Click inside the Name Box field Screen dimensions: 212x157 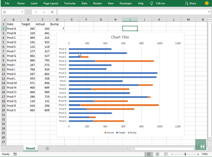[x=11, y=12]
